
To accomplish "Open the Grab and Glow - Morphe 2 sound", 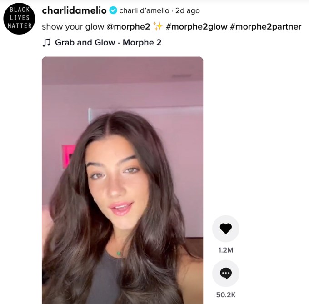I will tap(108, 43).
